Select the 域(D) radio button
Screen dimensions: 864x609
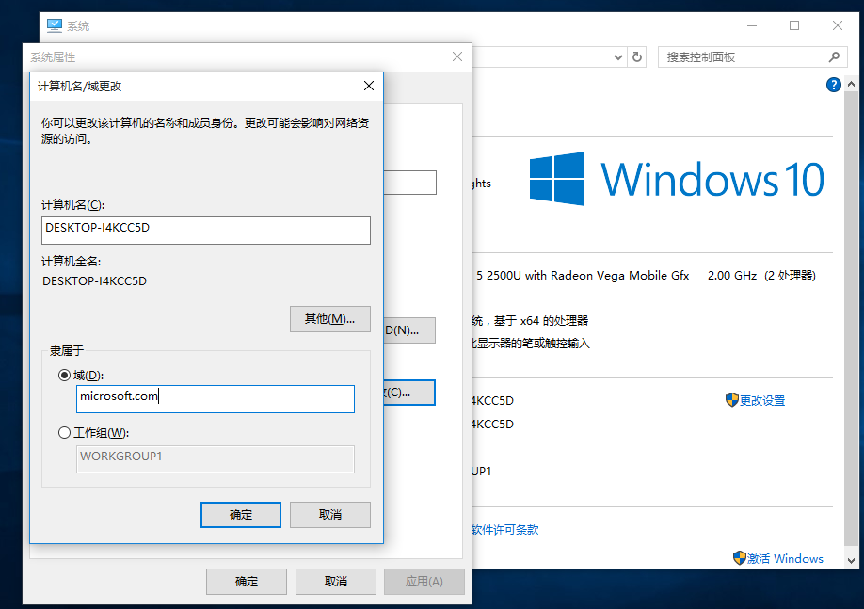(x=64, y=376)
